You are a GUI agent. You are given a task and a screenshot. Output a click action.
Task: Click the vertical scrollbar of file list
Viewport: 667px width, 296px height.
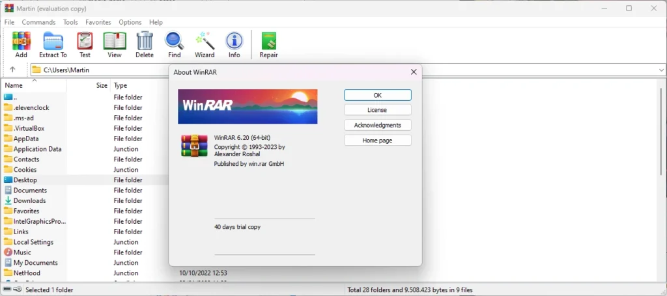(x=662, y=131)
